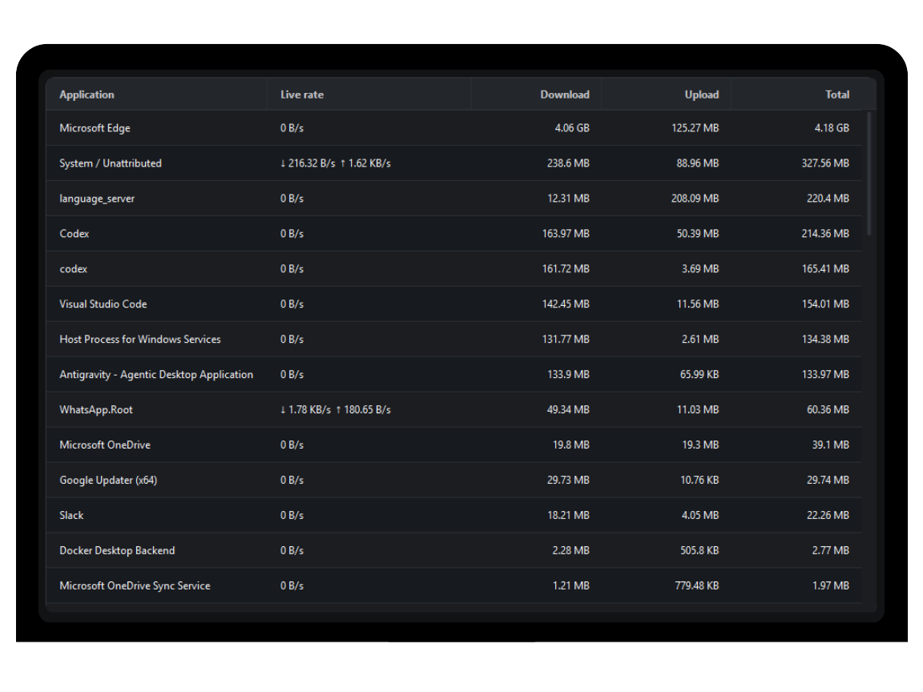Select the WhatsApp.Root application name

point(96,410)
